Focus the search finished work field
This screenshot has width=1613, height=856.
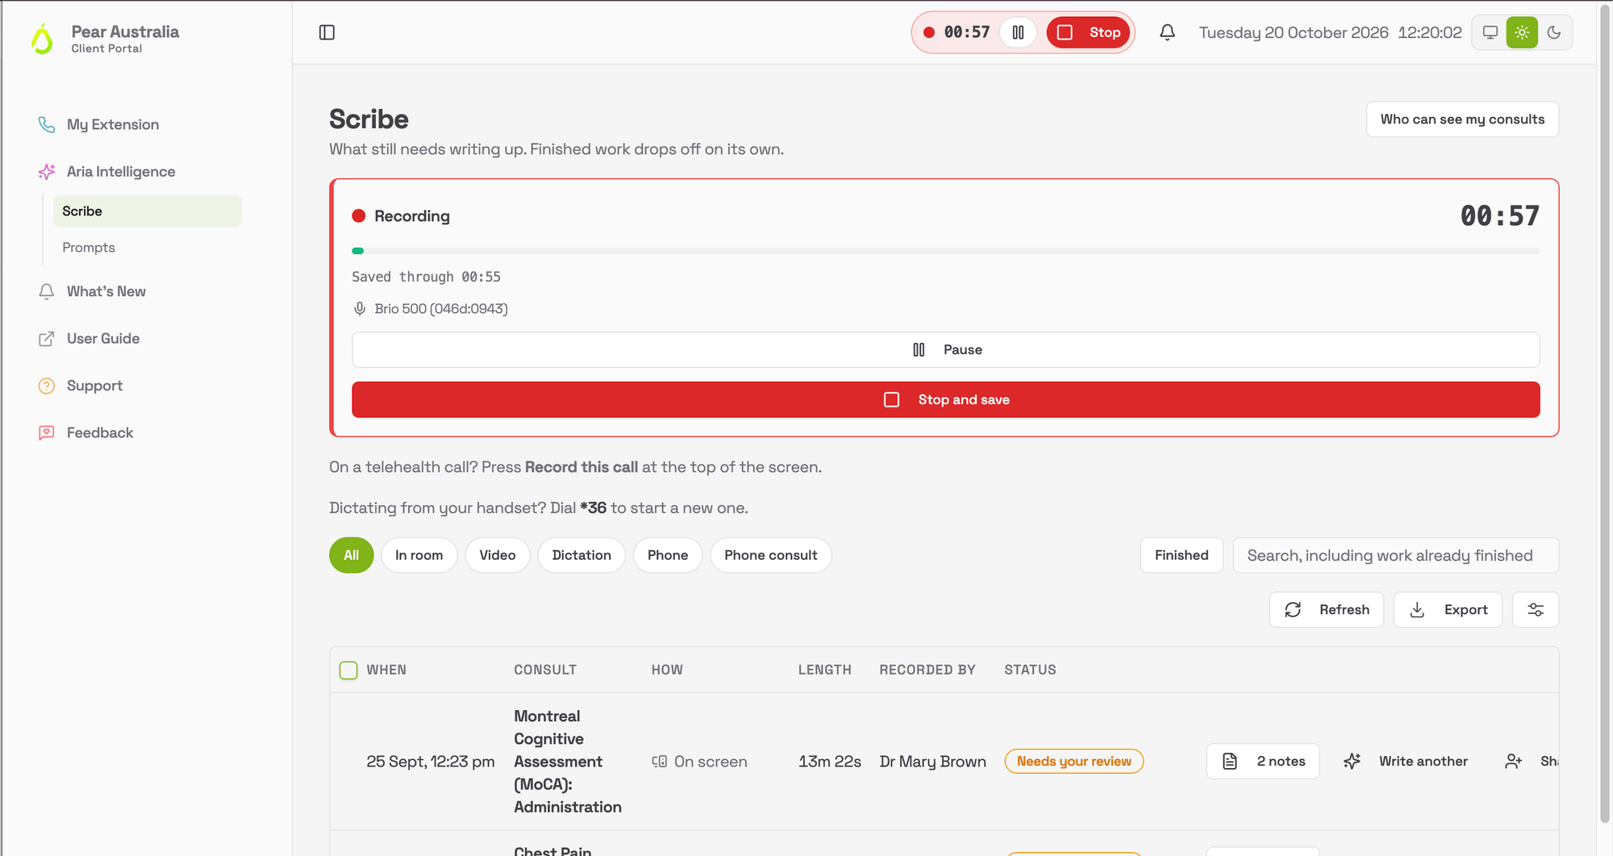(x=1395, y=555)
